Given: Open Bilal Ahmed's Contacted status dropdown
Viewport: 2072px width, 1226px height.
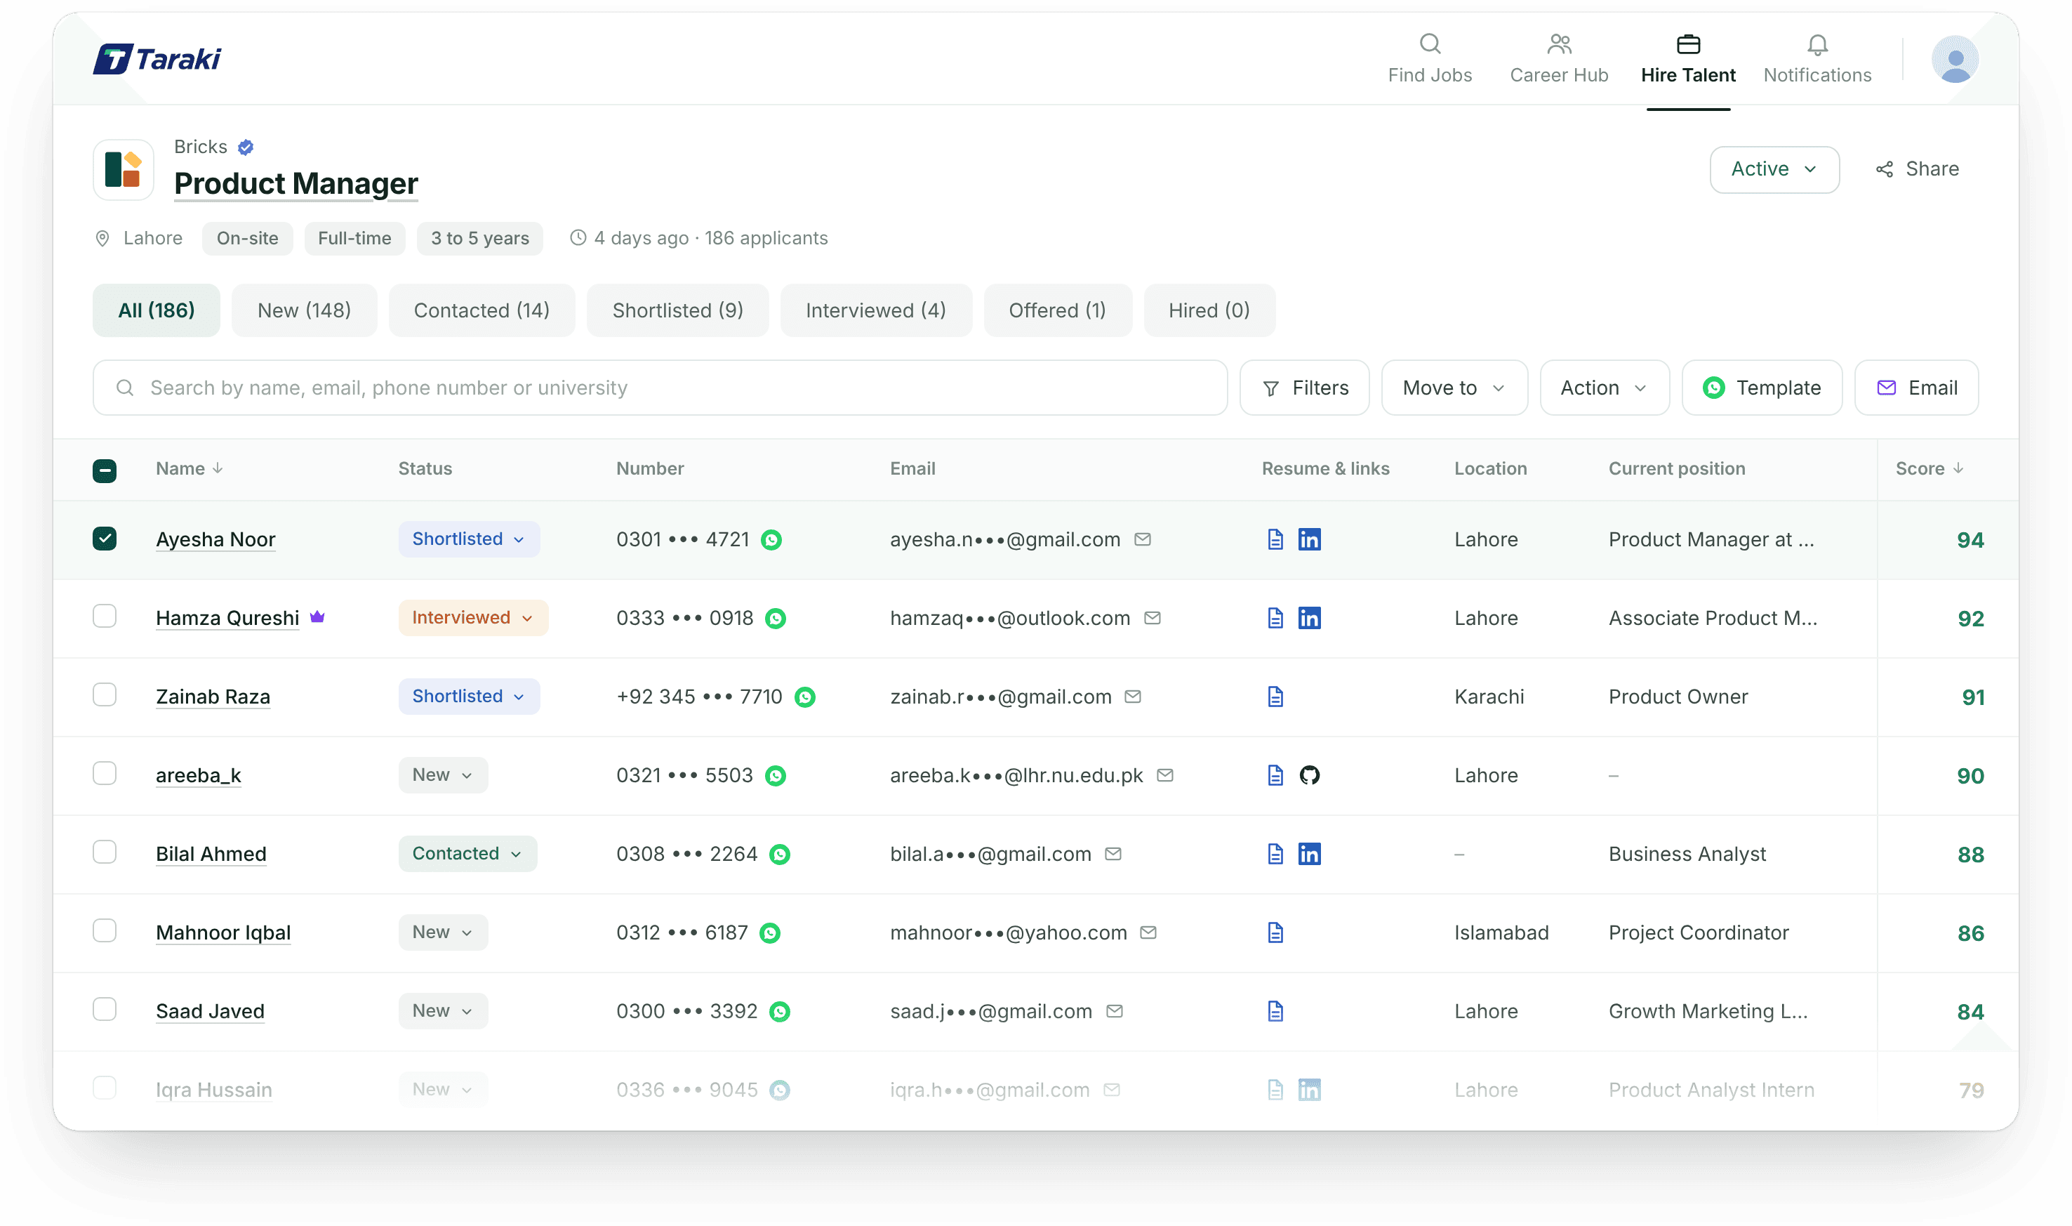Looking at the screenshot, I should (467, 853).
